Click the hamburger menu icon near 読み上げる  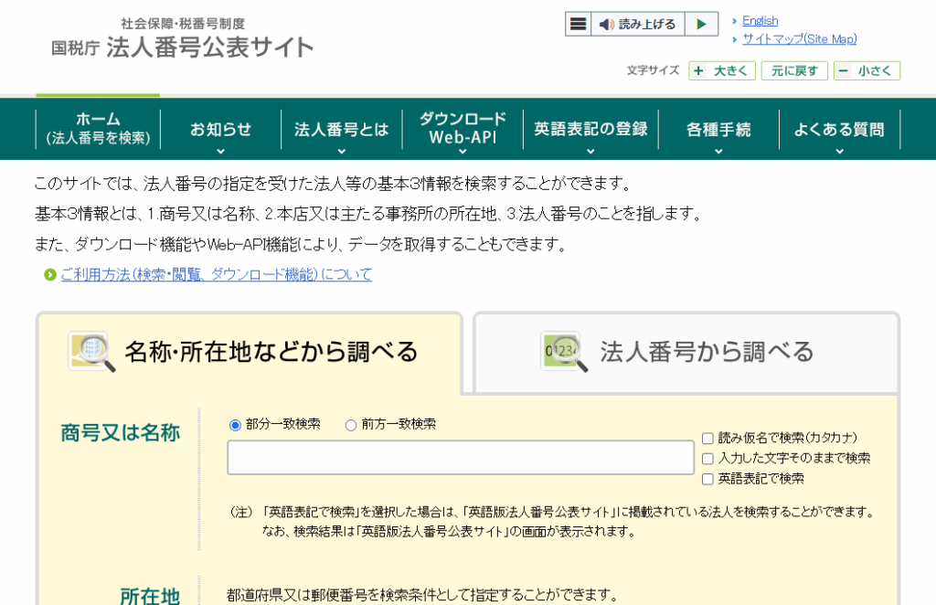(x=578, y=23)
